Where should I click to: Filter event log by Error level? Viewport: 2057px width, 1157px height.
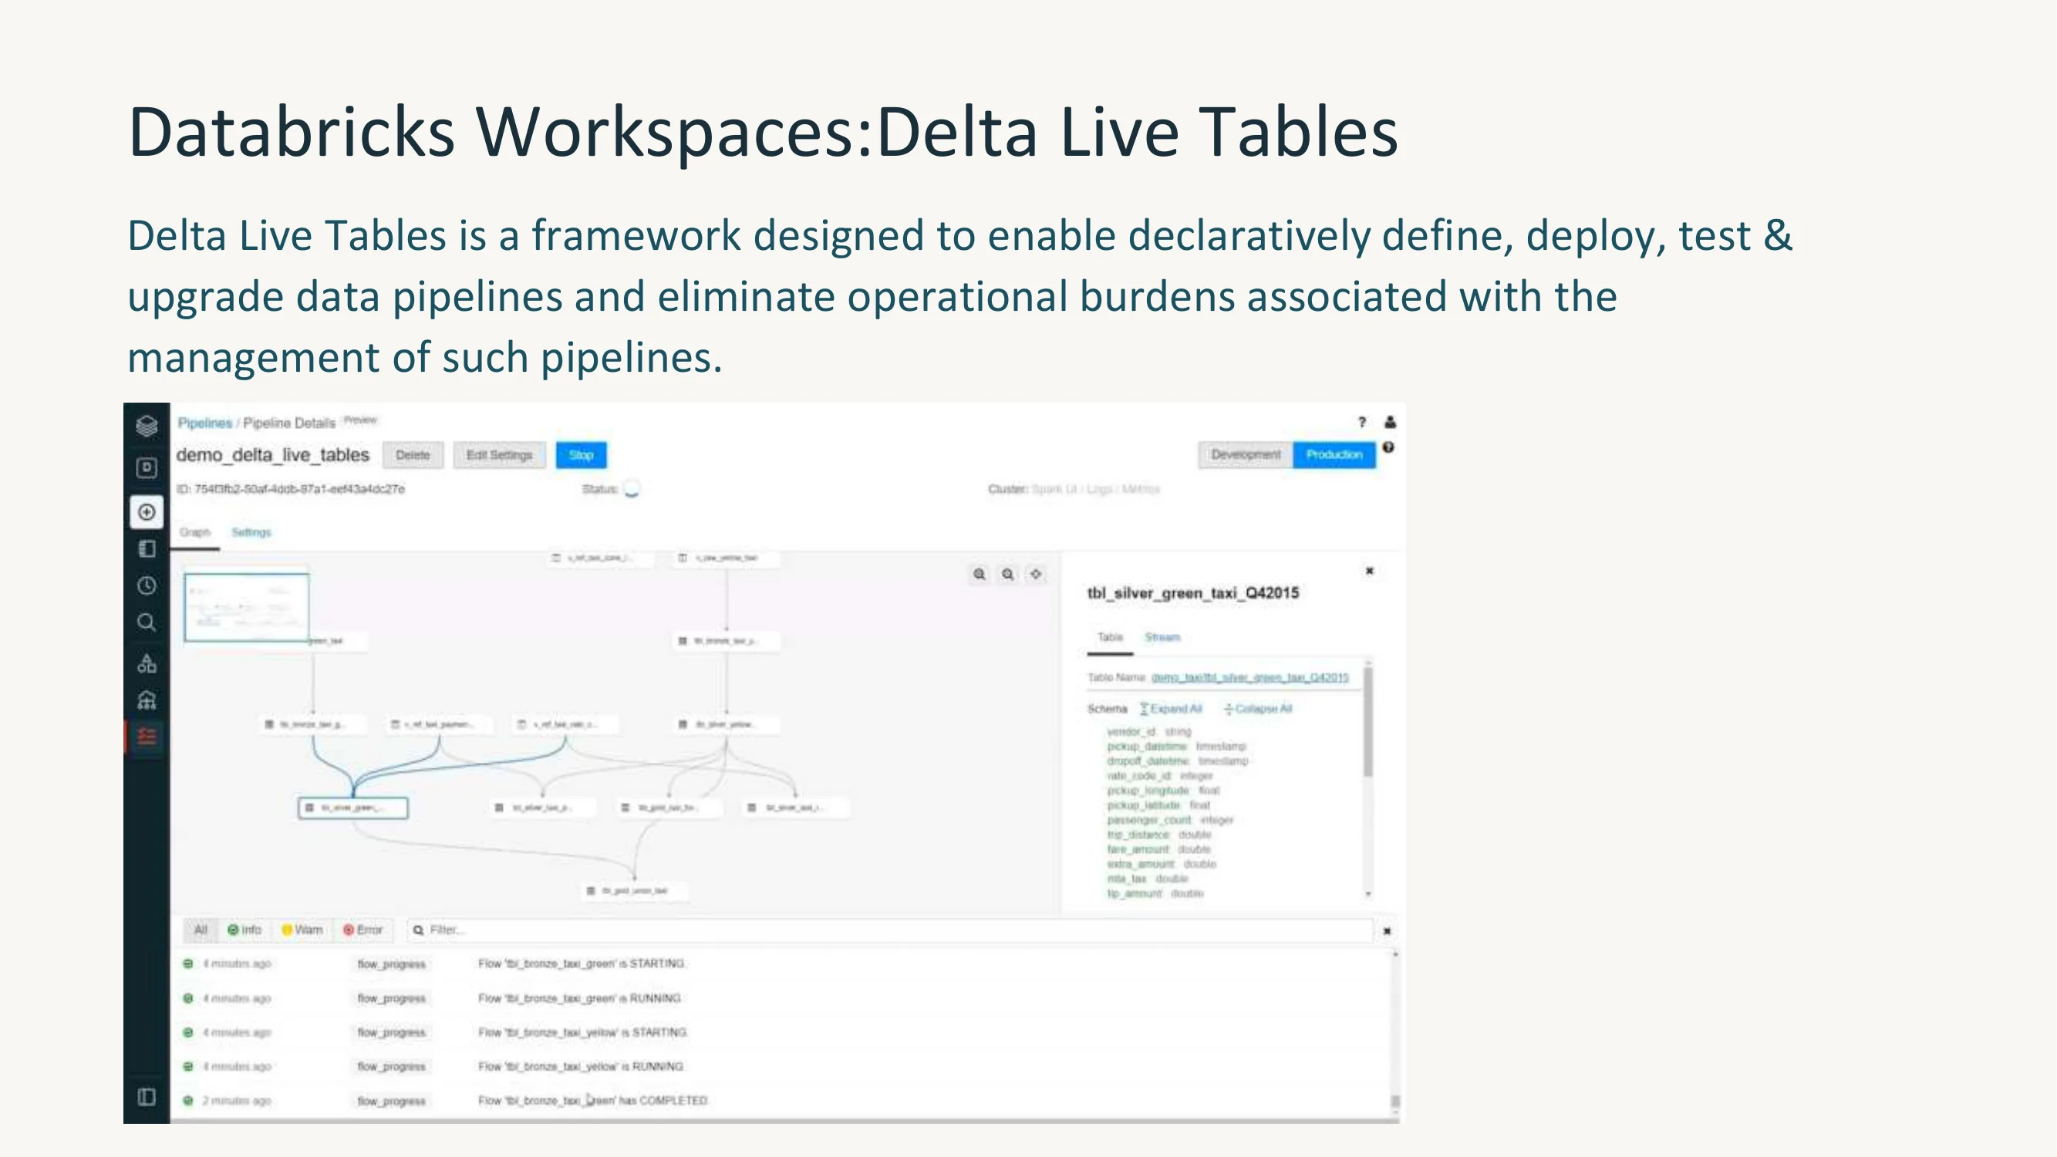pos(363,930)
